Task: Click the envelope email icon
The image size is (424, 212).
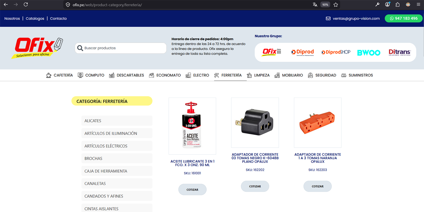Action: click(328, 19)
